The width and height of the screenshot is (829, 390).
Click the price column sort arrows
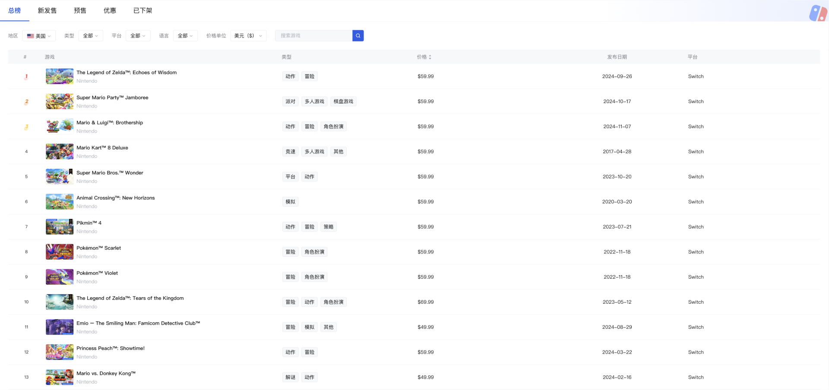(x=430, y=57)
